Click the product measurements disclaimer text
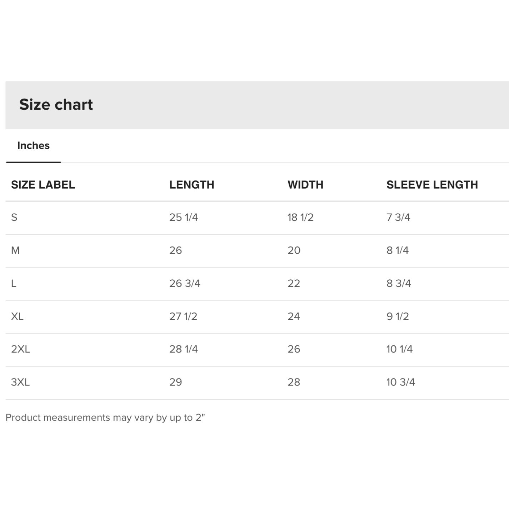 click(x=105, y=418)
